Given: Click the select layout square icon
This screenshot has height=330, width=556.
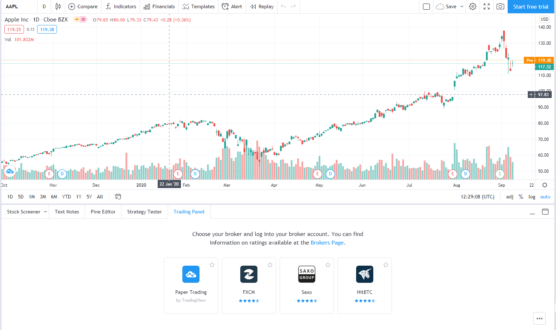Looking at the screenshot, I should pyautogui.click(x=426, y=6).
